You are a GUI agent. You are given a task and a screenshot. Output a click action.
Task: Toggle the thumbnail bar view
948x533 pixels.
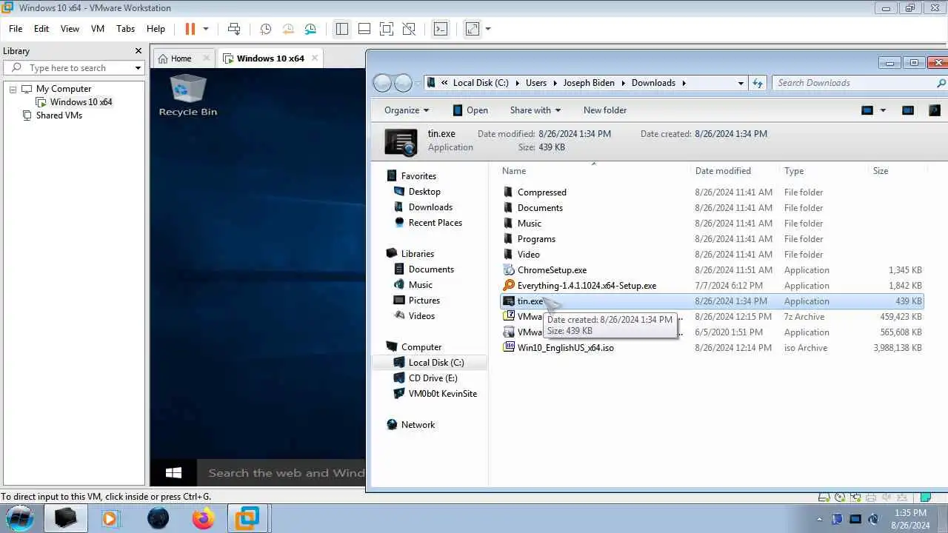click(364, 29)
